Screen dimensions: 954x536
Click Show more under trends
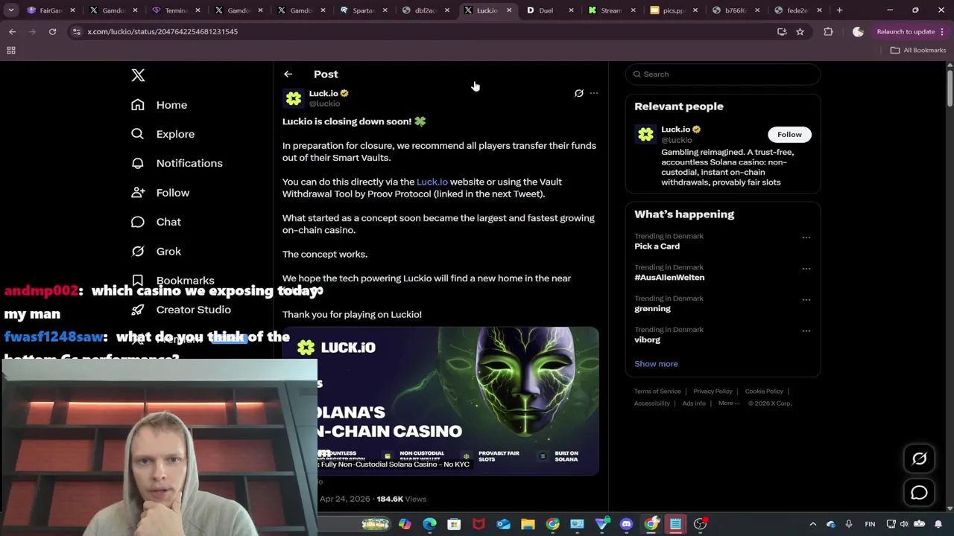coord(656,364)
